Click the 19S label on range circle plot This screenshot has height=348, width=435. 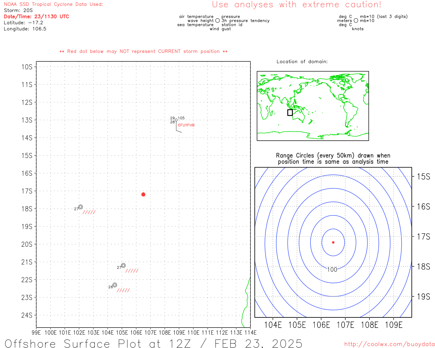tap(423, 296)
